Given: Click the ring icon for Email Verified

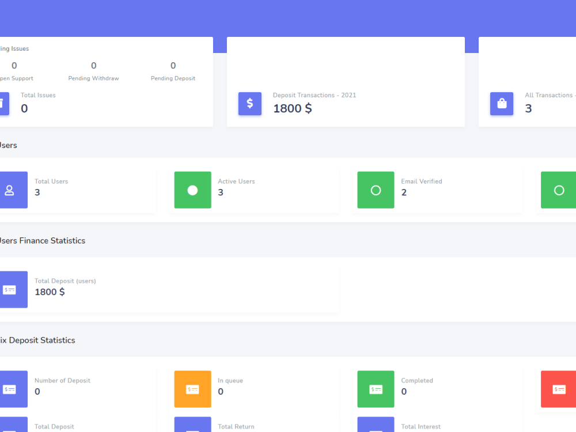Looking at the screenshot, I should point(376,190).
